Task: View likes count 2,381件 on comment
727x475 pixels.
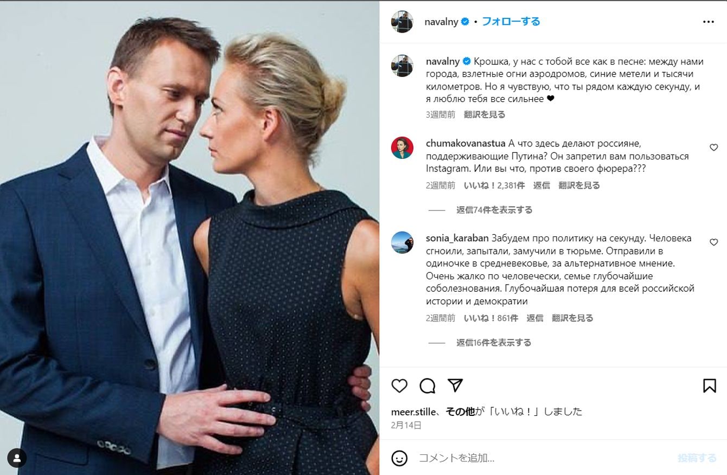Action: tap(494, 185)
